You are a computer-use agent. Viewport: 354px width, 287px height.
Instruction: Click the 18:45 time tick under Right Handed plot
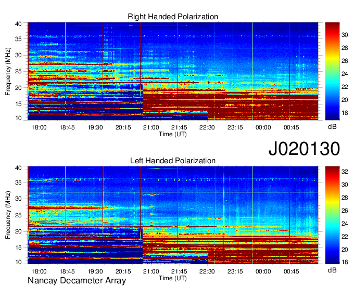pos(67,127)
